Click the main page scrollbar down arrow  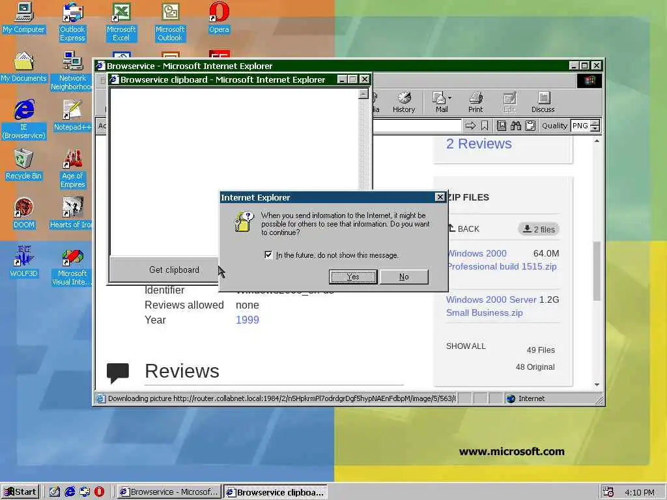(x=597, y=384)
